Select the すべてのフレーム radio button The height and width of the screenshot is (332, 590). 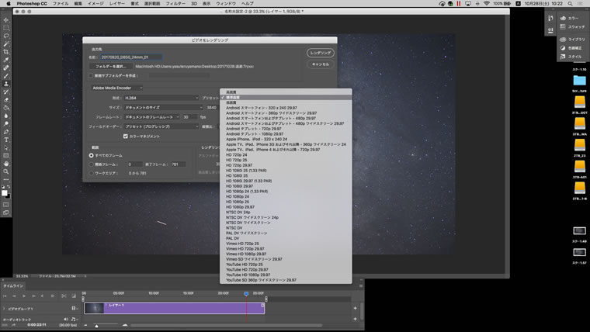point(91,155)
